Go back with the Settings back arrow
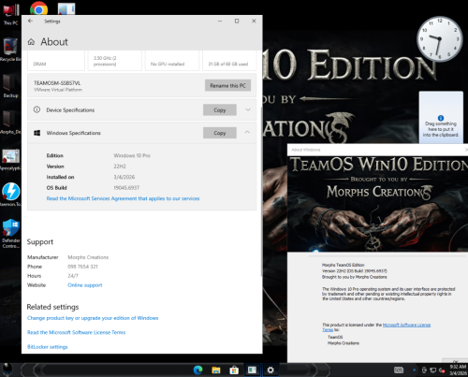Screen dimensions: 468x377 click(30, 21)
